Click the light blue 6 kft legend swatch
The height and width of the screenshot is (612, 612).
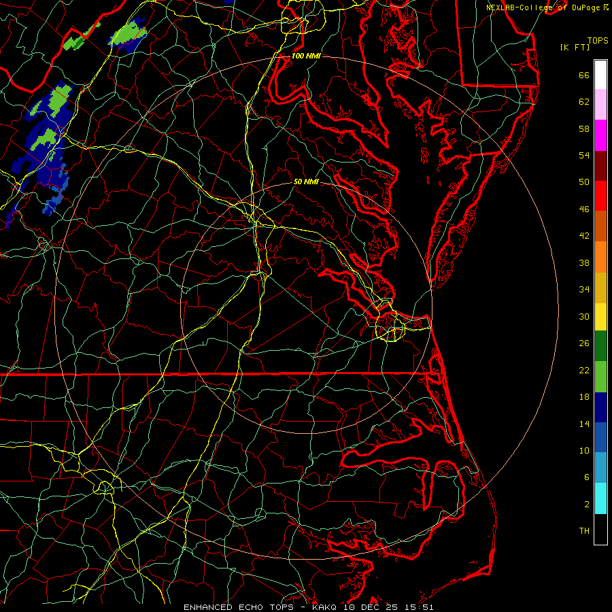[600, 468]
